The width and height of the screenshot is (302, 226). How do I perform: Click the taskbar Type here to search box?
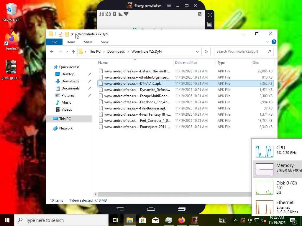click(x=61, y=220)
